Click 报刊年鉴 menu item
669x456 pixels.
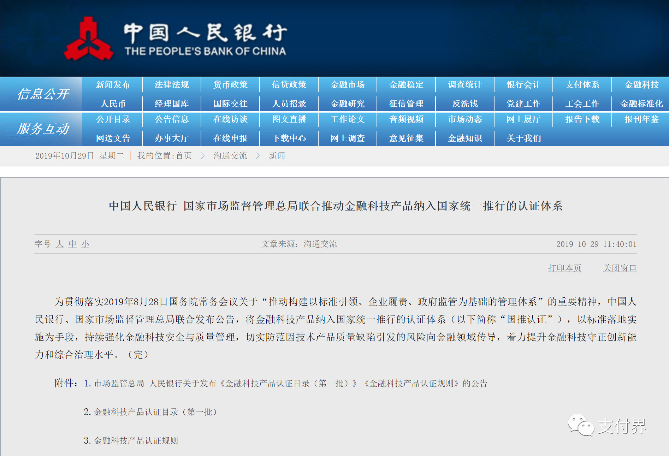coord(641,119)
